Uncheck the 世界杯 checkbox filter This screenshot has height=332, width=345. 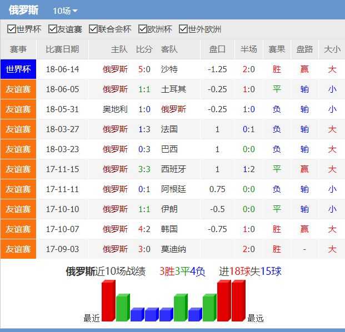click(12, 29)
